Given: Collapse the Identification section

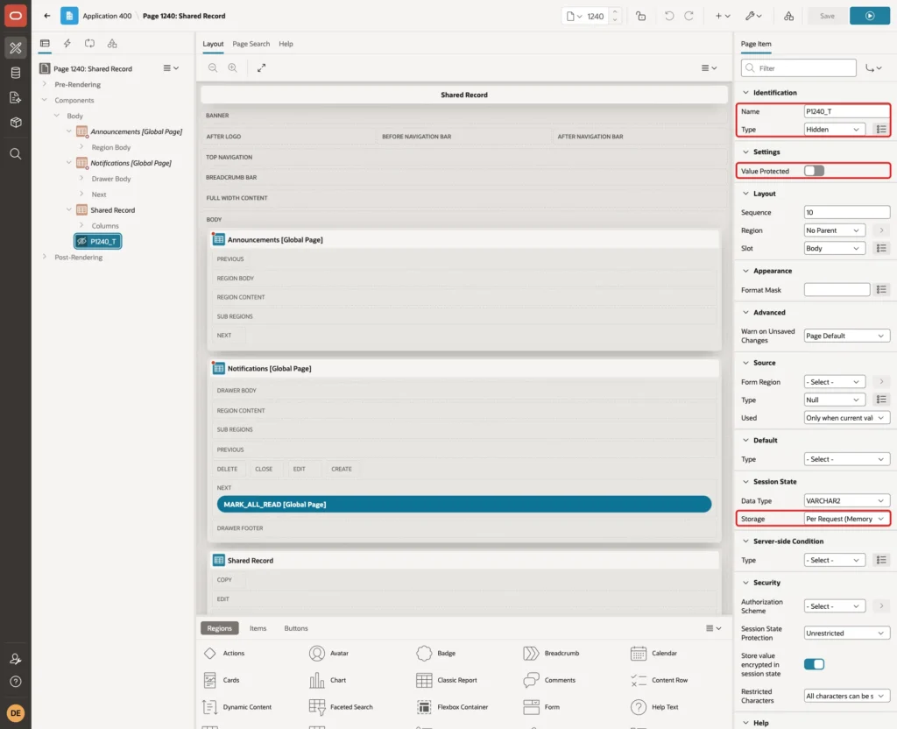Looking at the screenshot, I should point(745,93).
